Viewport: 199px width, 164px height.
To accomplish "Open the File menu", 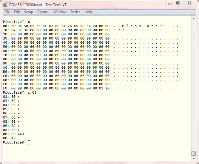I will [x=7, y=12].
